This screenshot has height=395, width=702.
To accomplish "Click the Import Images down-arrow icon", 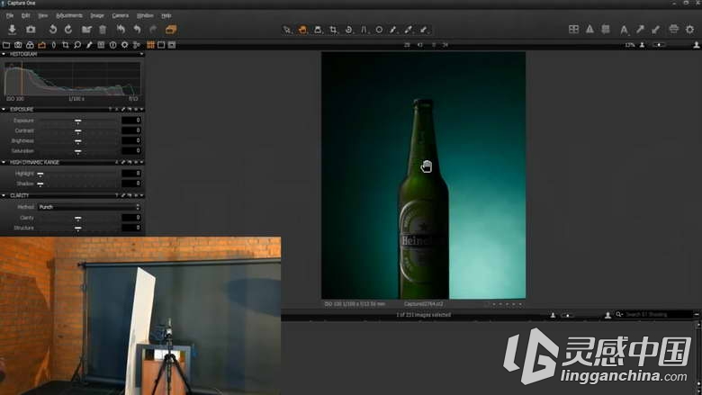I will [x=12, y=30].
